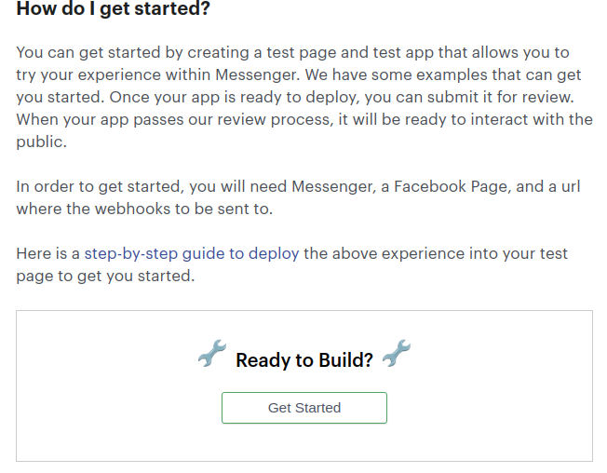Click the words "Facebook Page"
Screen dimensions: 607x473
[x=452, y=186]
